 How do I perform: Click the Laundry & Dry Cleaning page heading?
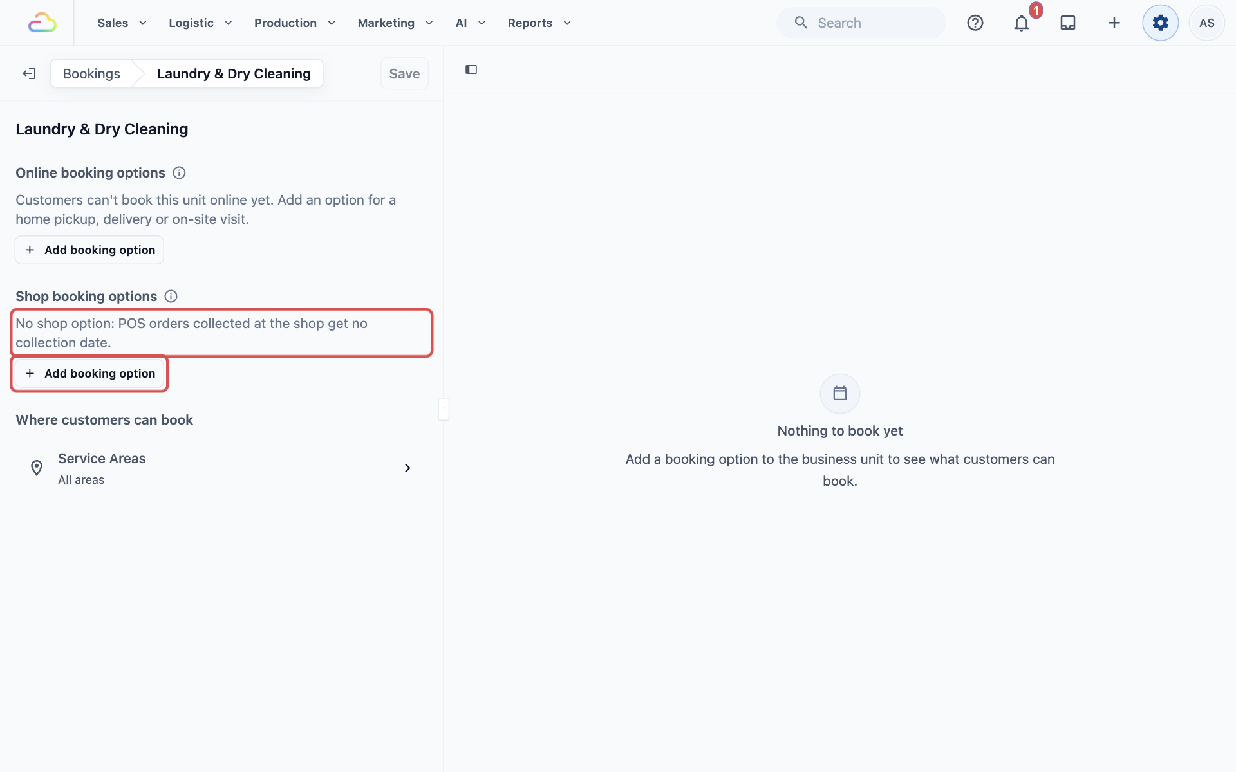click(102, 129)
